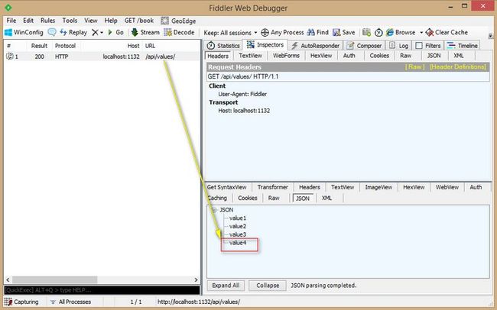The height and width of the screenshot is (310, 497).
Task: Open the Tools menu
Action: (70, 21)
